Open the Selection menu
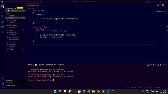 pyautogui.click(x=15, y=2)
